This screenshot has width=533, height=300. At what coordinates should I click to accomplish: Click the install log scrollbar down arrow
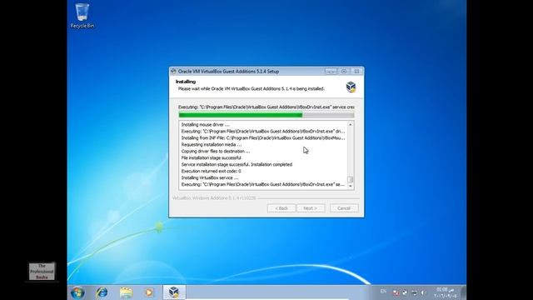(351, 186)
